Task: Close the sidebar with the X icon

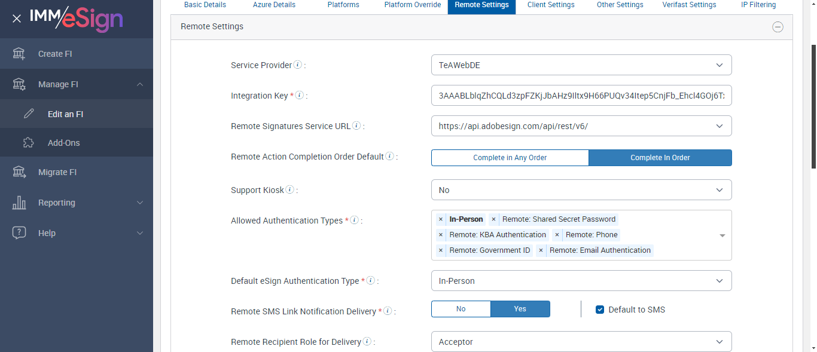Action: coord(17,19)
